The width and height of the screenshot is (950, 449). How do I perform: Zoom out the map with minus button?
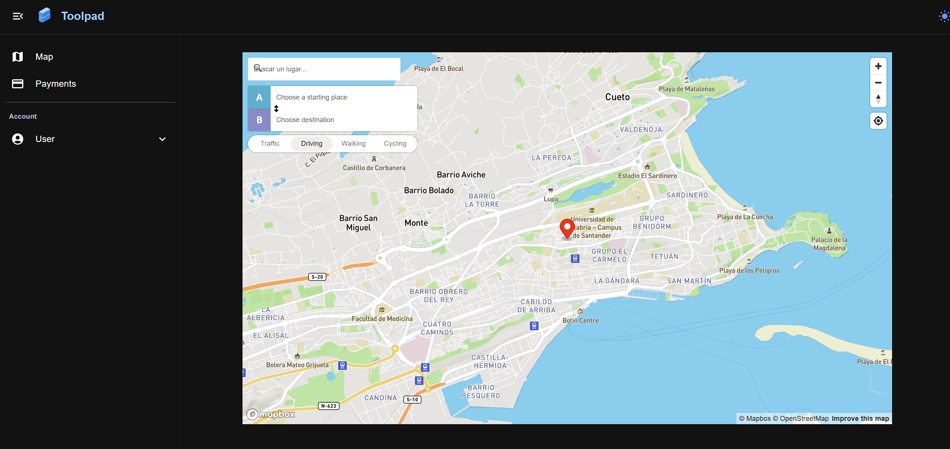pyautogui.click(x=878, y=83)
